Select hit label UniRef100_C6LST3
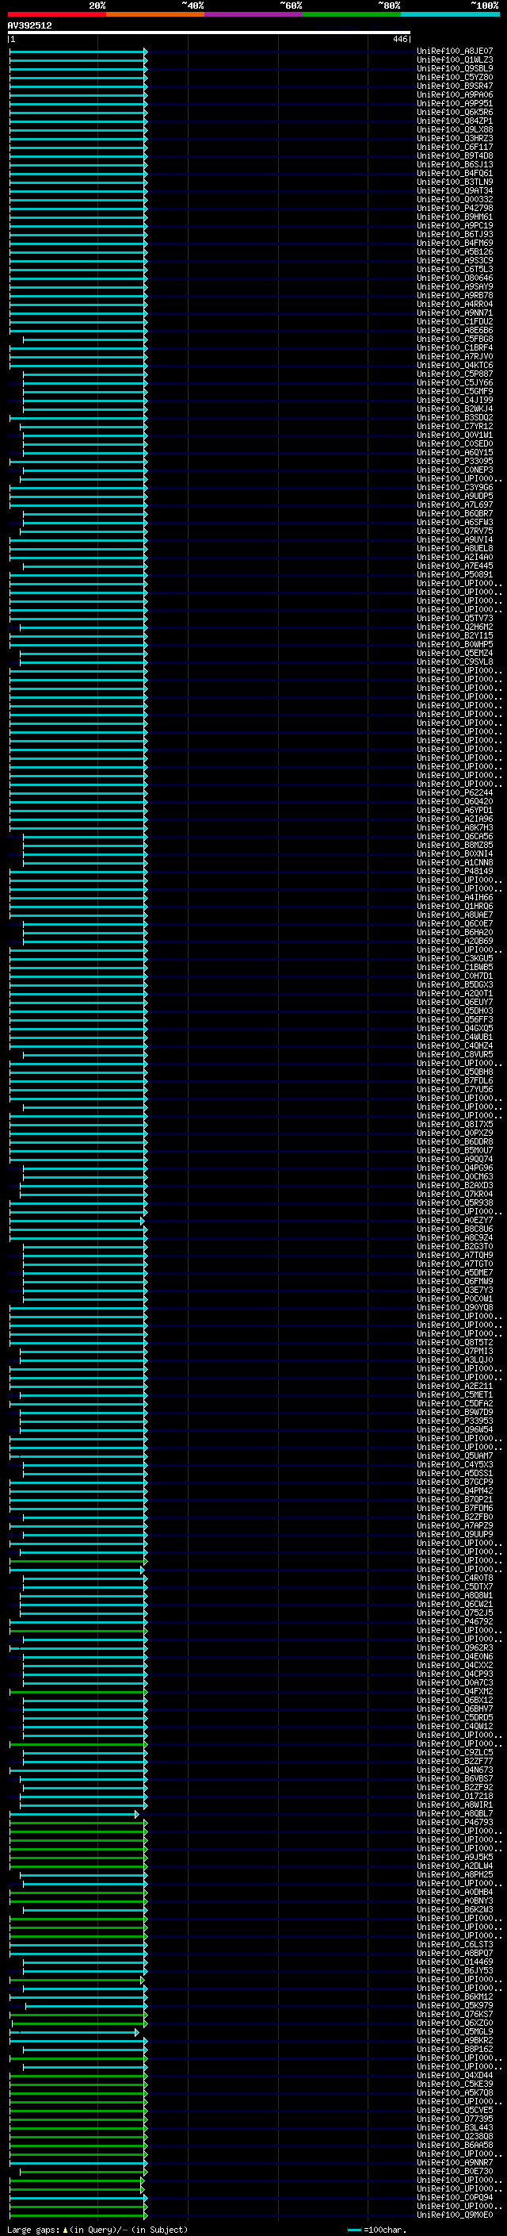 (455, 1944)
